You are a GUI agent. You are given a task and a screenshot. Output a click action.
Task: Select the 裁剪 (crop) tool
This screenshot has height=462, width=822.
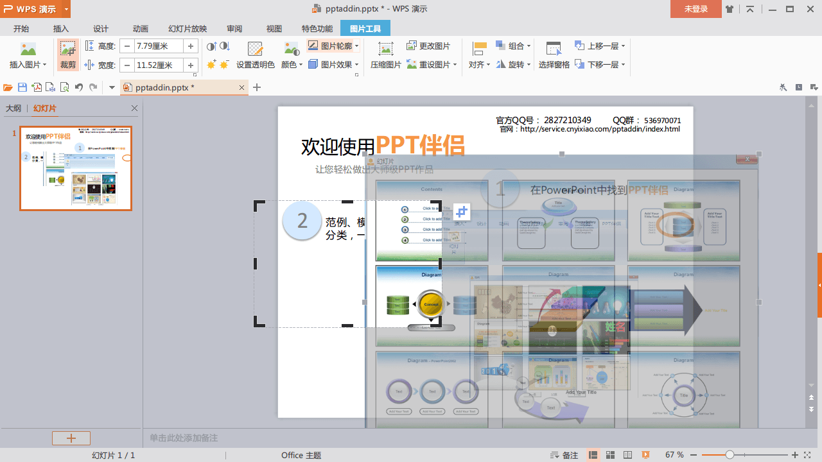pyautogui.click(x=67, y=55)
